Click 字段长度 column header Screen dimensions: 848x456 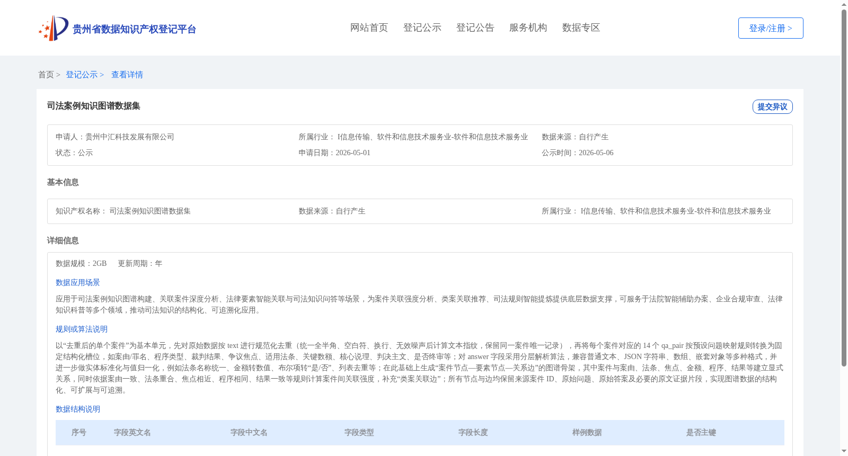click(473, 432)
